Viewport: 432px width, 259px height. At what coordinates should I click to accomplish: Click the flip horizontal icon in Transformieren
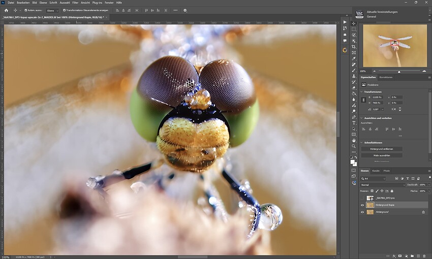(x=394, y=109)
